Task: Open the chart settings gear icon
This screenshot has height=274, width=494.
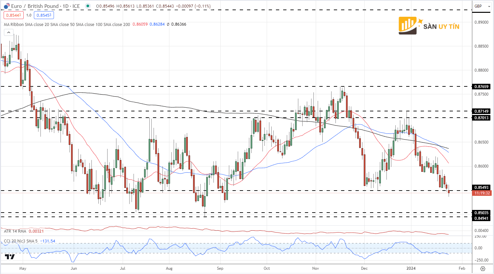Action: pyautogui.click(x=482, y=268)
